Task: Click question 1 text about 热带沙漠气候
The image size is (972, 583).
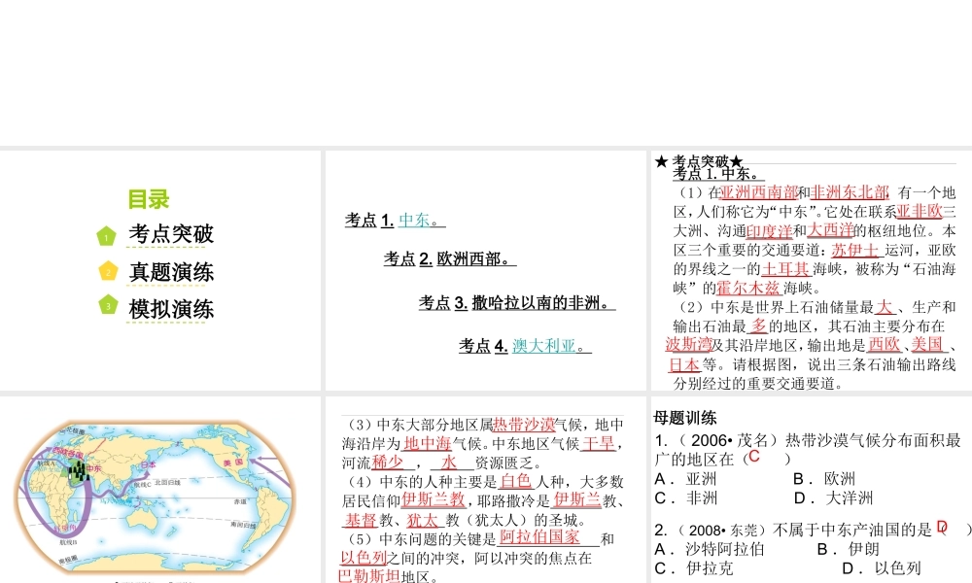Action: coord(809,450)
